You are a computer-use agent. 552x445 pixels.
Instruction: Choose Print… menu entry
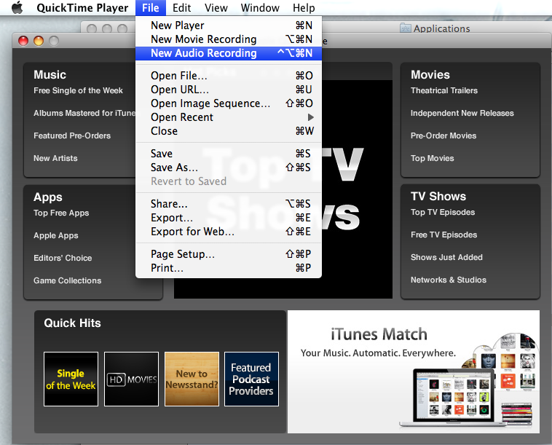229,268
